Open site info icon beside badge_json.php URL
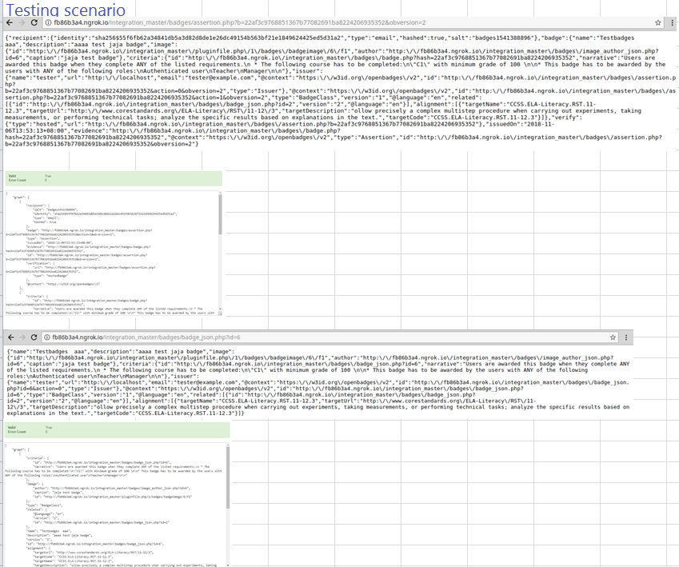The width and height of the screenshot is (679, 567). click(46, 337)
